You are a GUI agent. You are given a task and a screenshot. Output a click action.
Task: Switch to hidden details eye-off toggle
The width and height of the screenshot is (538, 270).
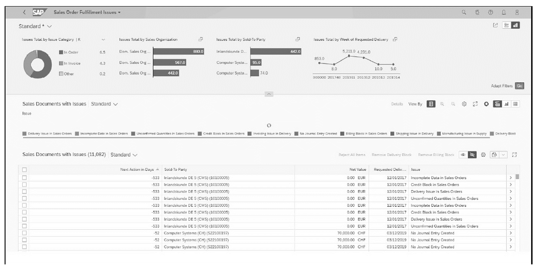pyautogui.click(x=472, y=155)
